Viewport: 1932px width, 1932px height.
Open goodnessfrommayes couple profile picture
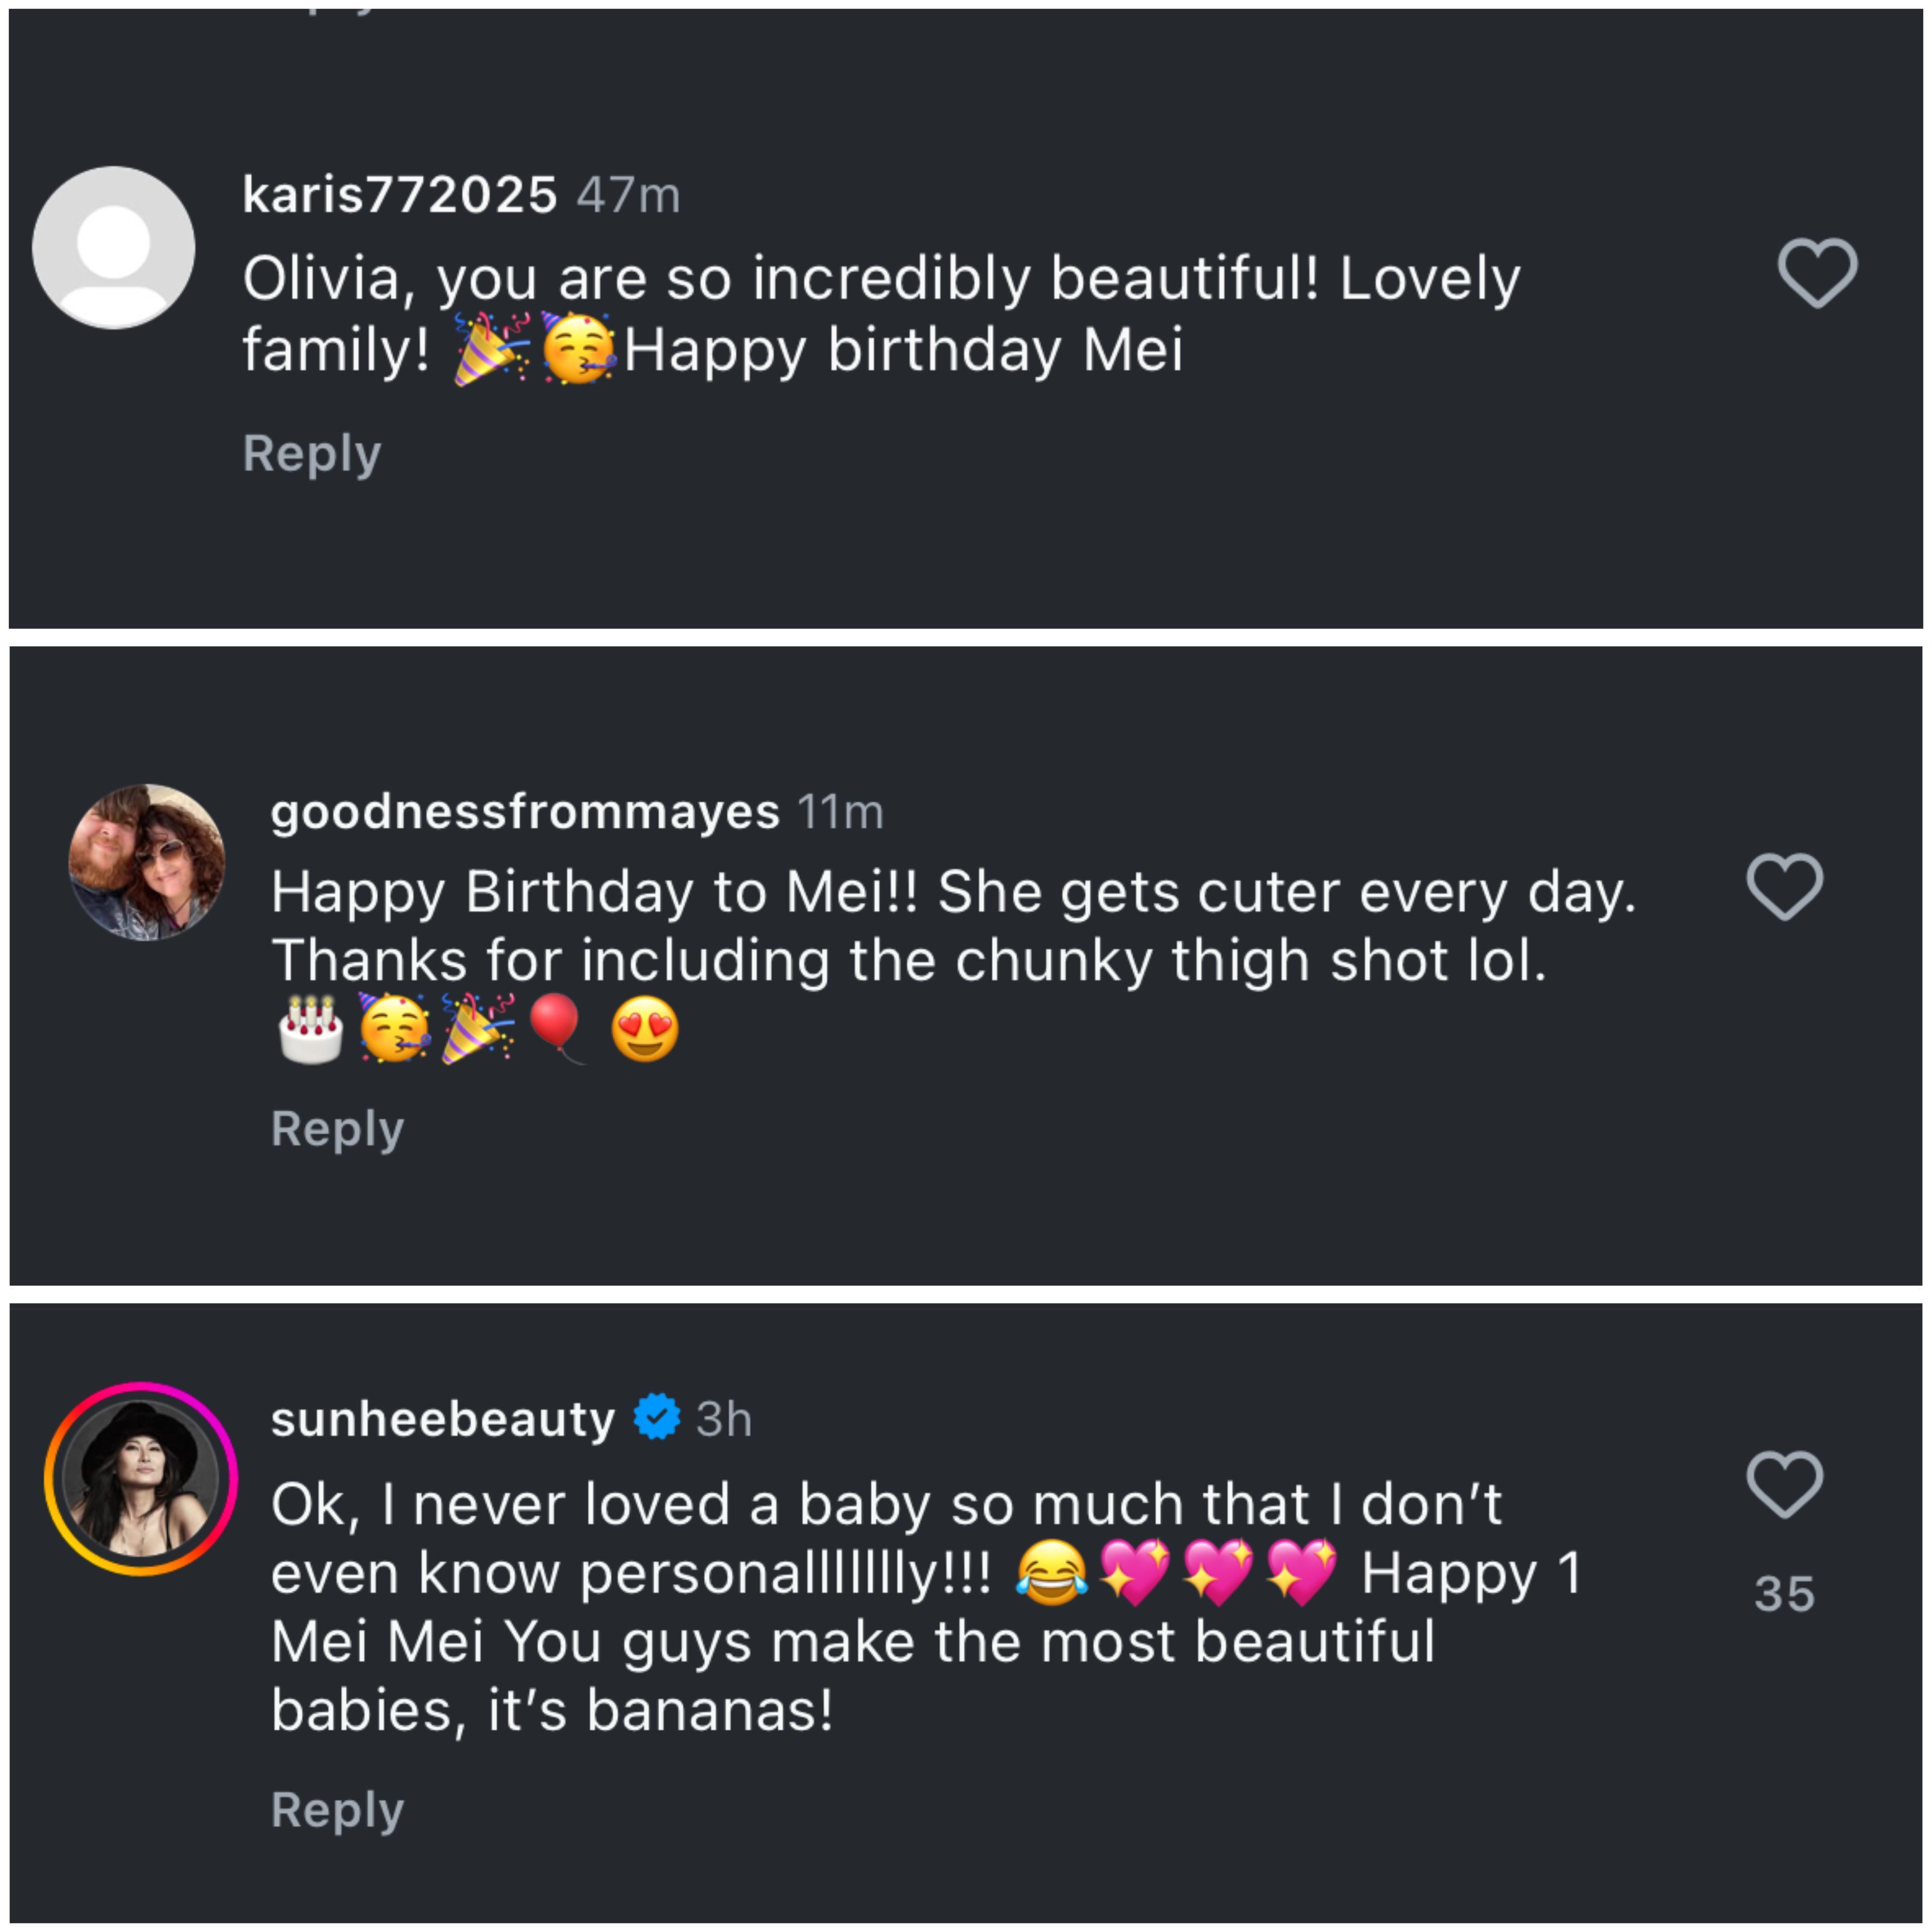[x=147, y=862]
